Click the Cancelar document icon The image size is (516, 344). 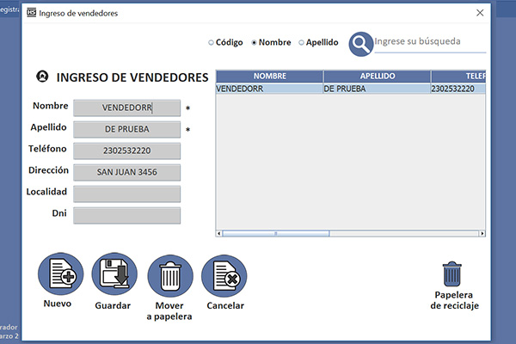(x=224, y=276)
